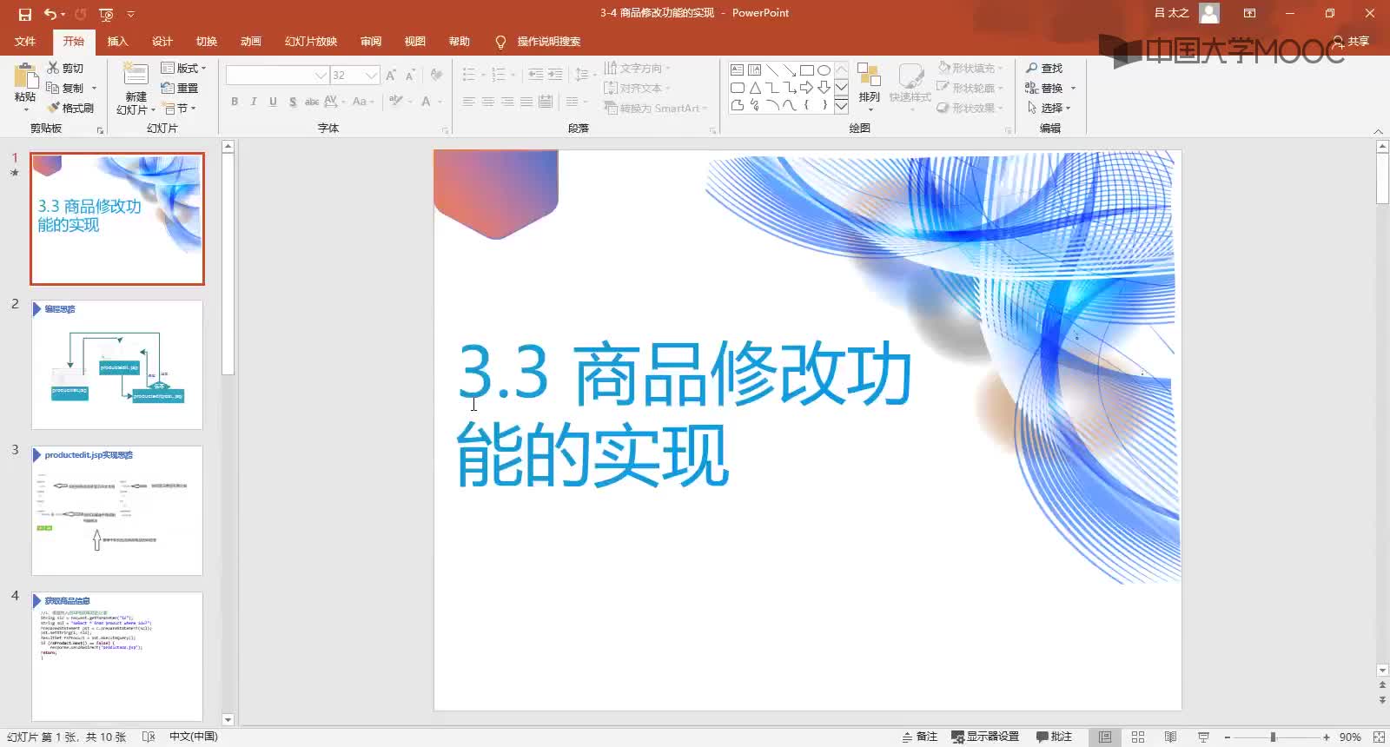Click fit slide to window icon
Image resolution: width=1390 pixels, height=747 pixels.
1379,737
